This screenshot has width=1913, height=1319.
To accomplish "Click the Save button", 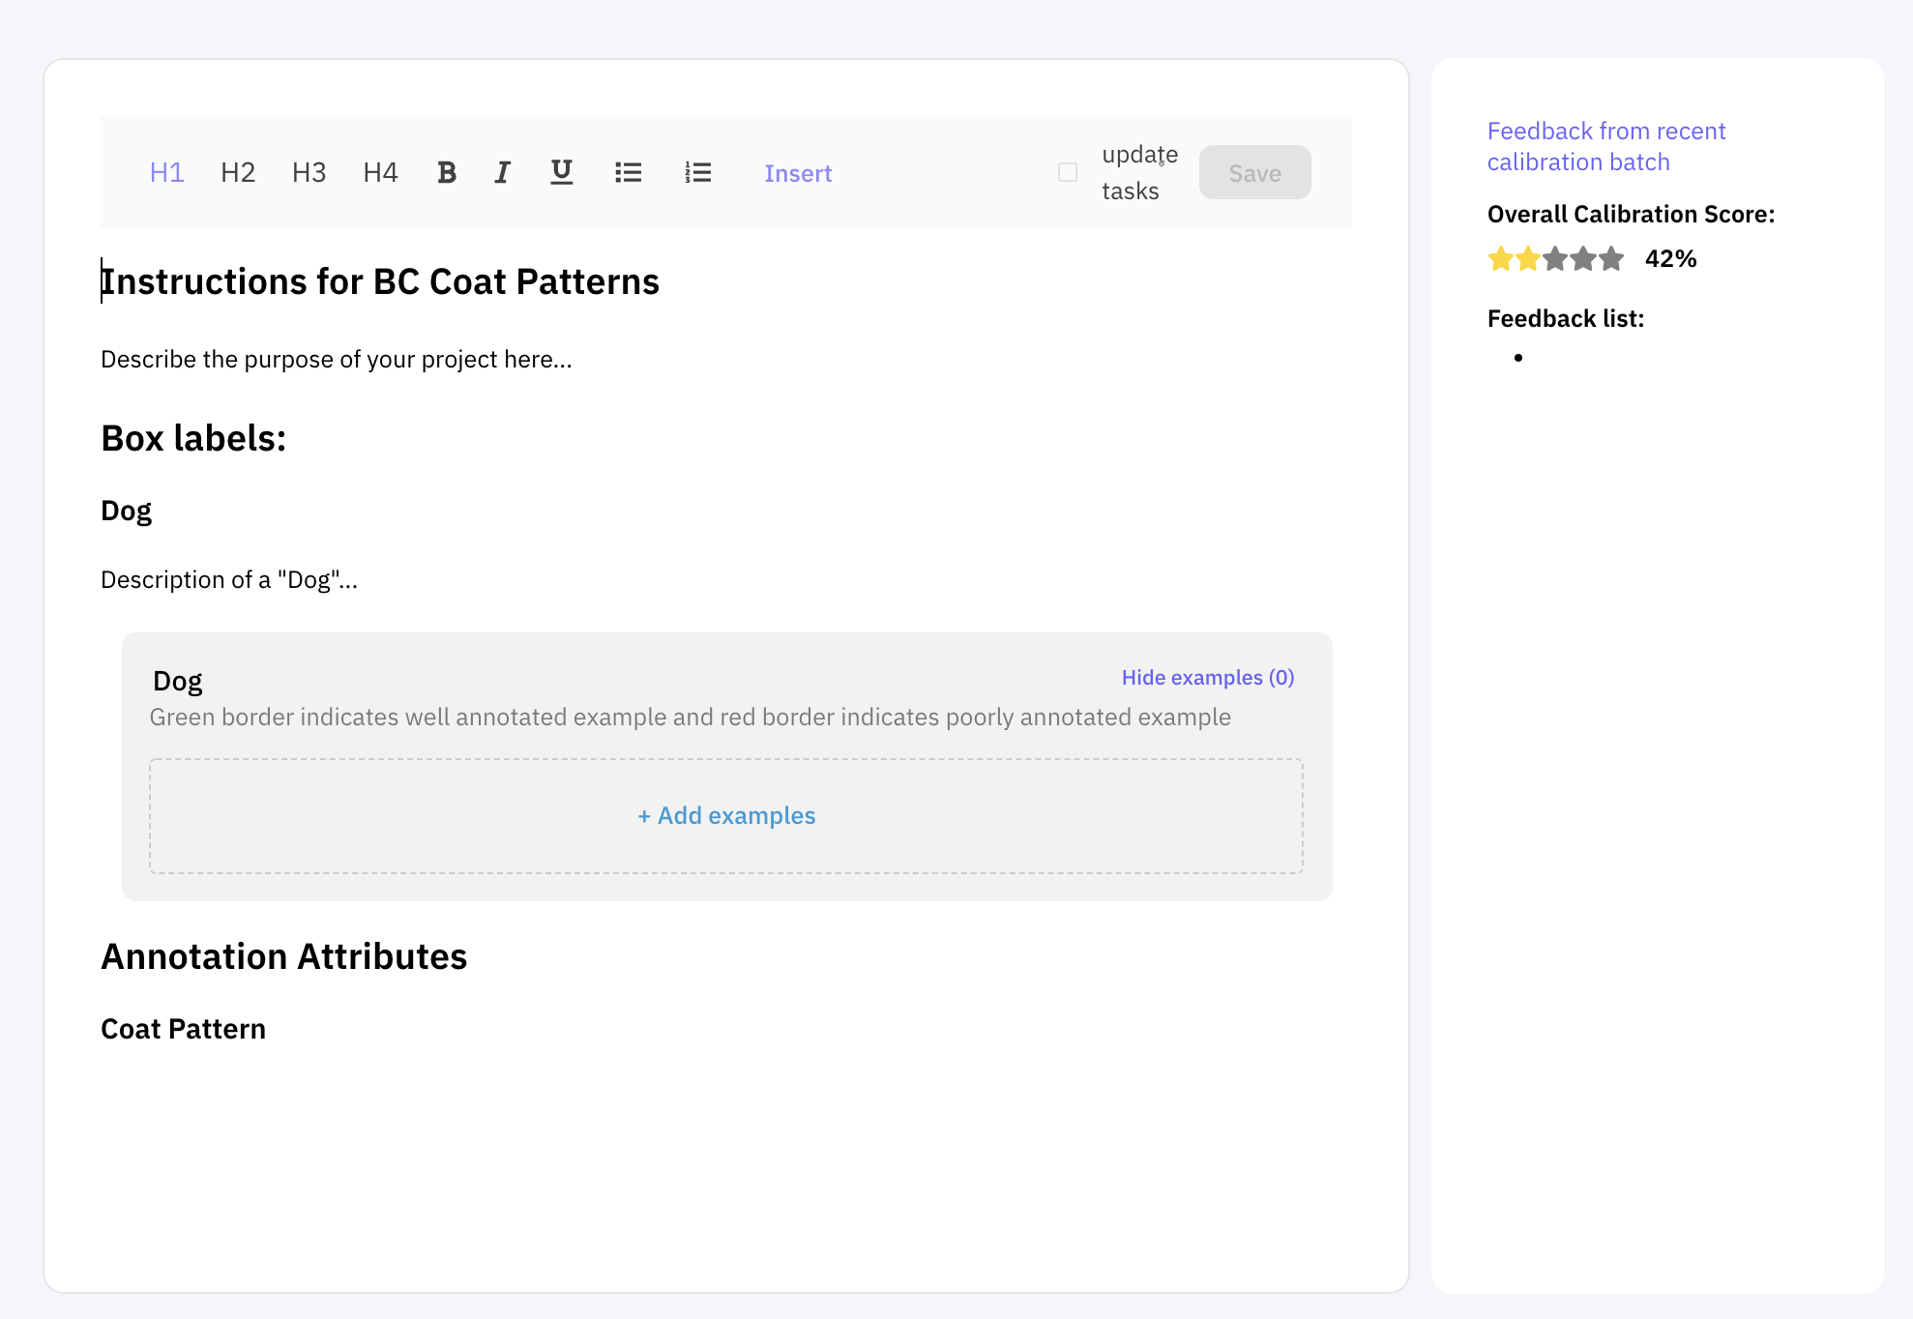I will click(x=1254, y=172).
